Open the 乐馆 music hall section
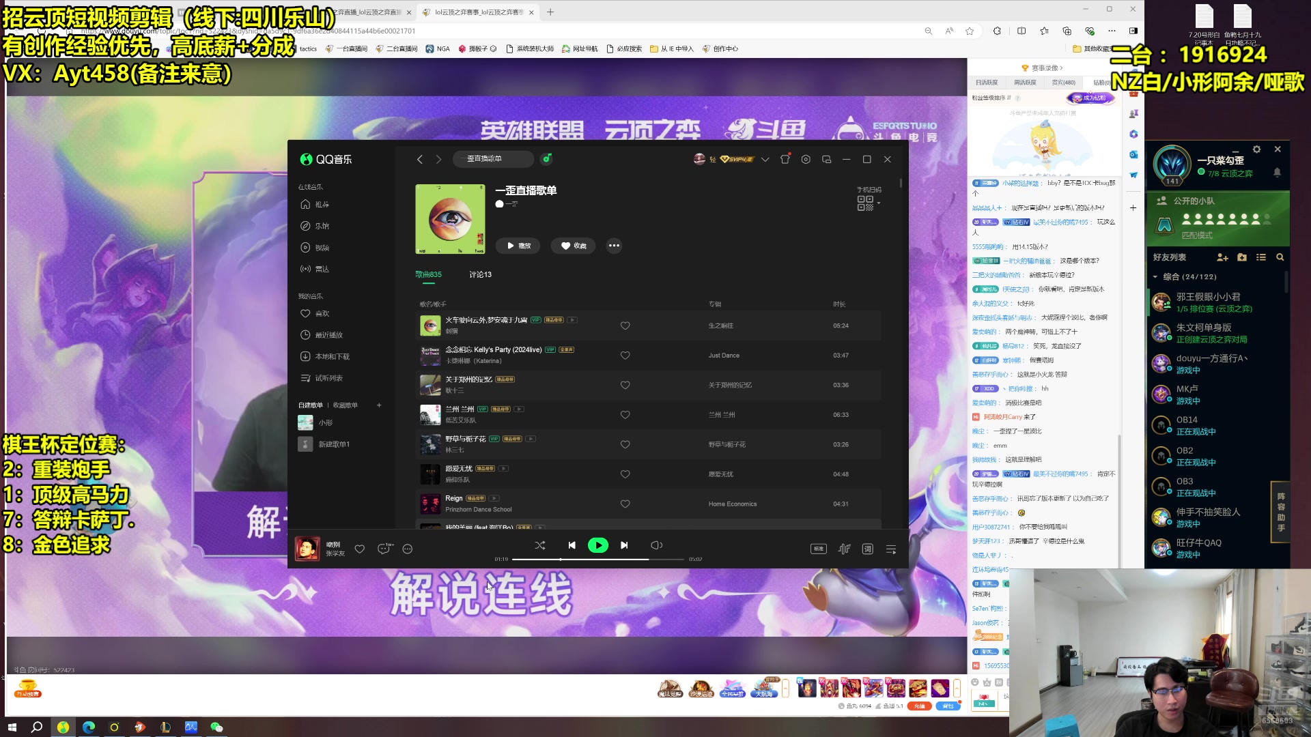Viewport: 1311px width, 737px height. click(315, 226)
